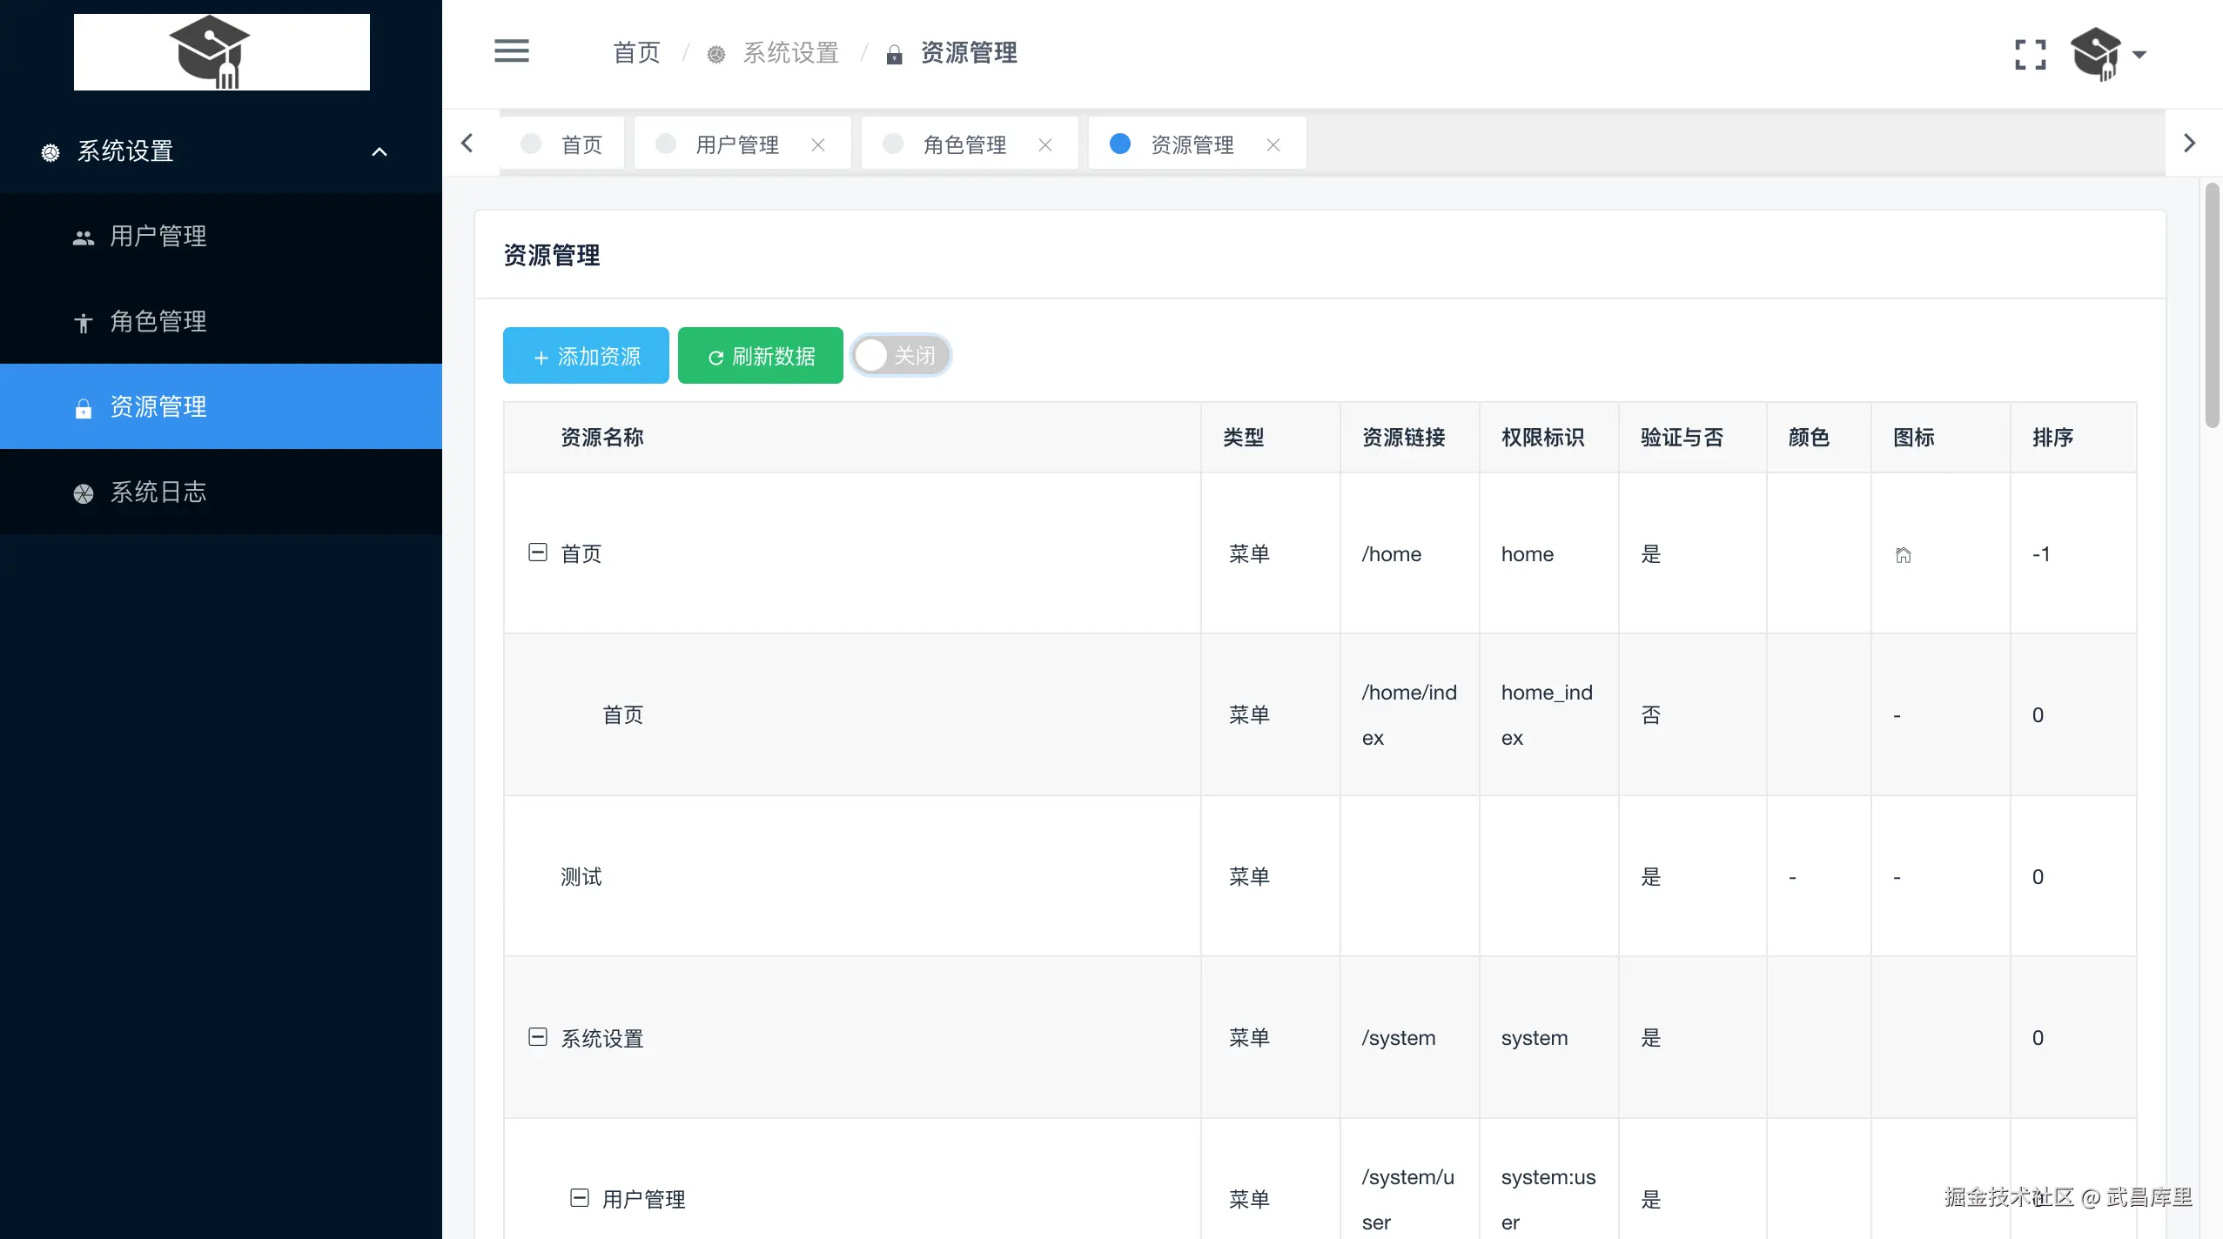Click the sidebar logo image
The width and height of the screenshot is (2223, 1239).
(221, 52)
